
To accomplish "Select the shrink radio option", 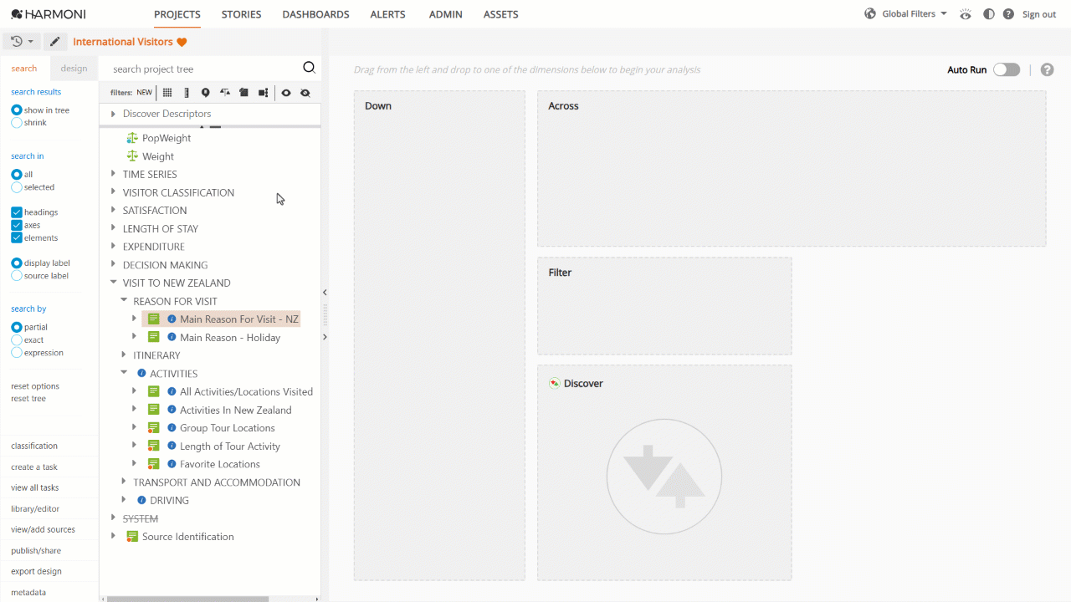I will point(17,123).
